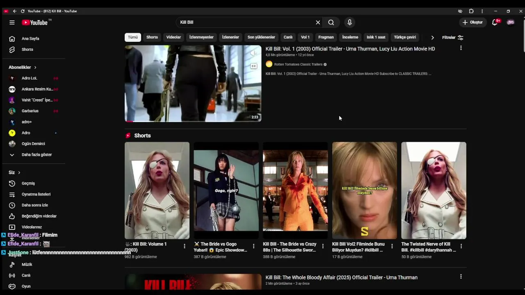This screenshot has height=295, width=525.
Task: Toggle mute on the preview thumbnail
Action: coord(254,53)
